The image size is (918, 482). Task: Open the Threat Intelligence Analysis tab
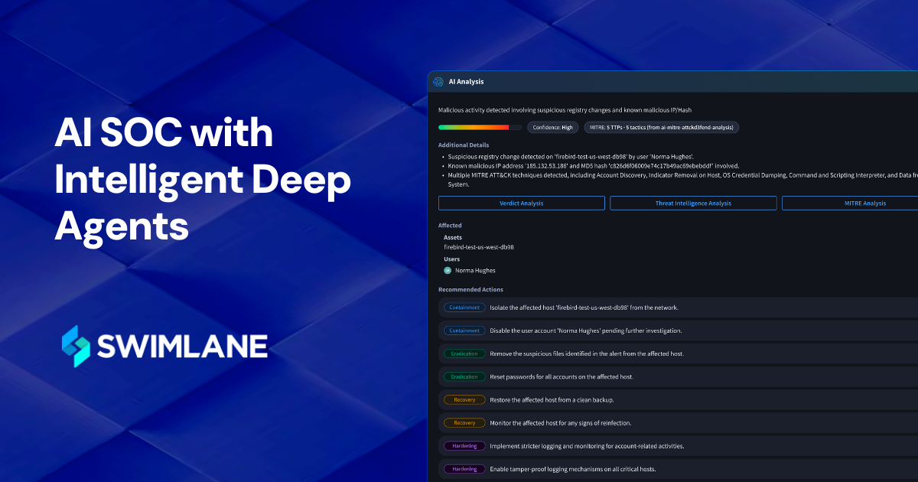[693, 203]
